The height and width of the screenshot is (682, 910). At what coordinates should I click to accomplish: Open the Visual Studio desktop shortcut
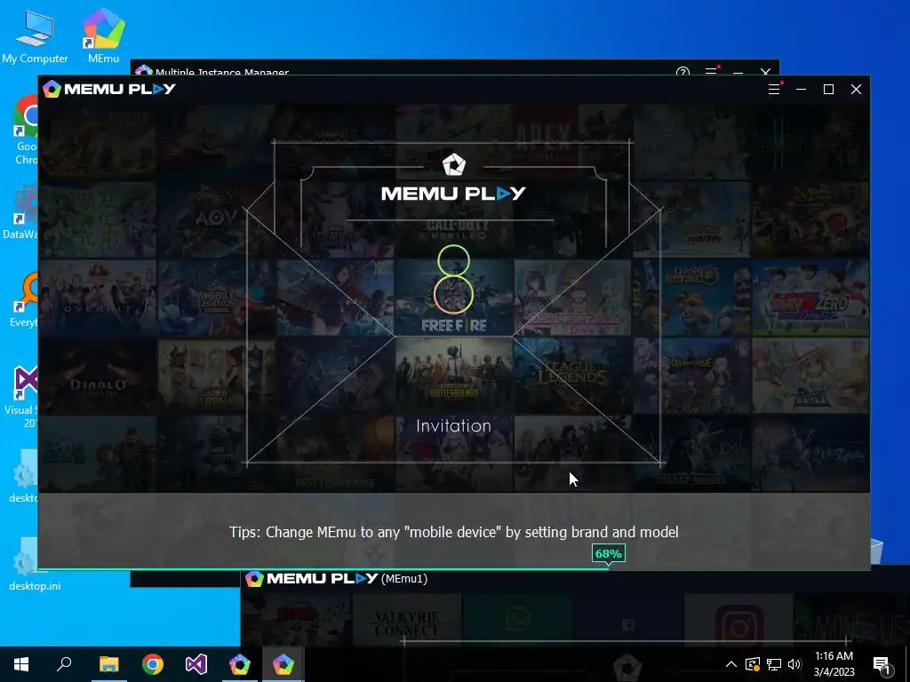click(x=22, y=397)
